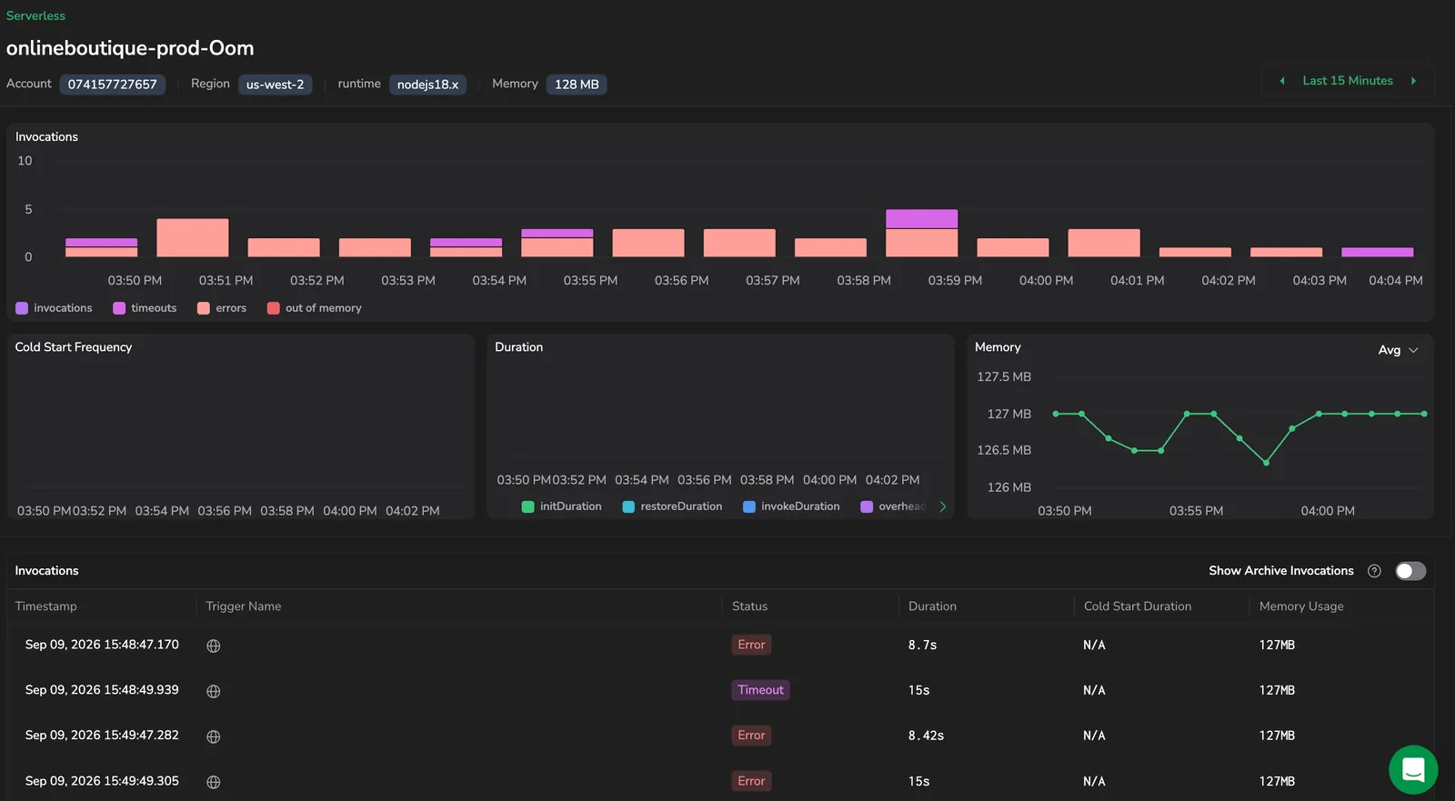Toggle initDuration legend series
The image size is (1455, 801).
562,506
